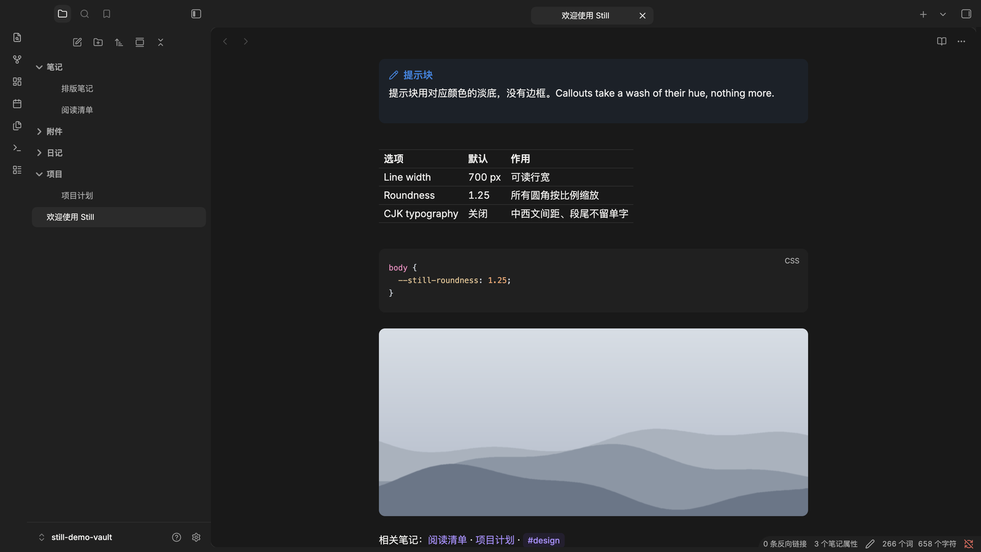Follow the 项目计划 link in note
The height and width of the screenshot is (552, 981).
point(495,540)
